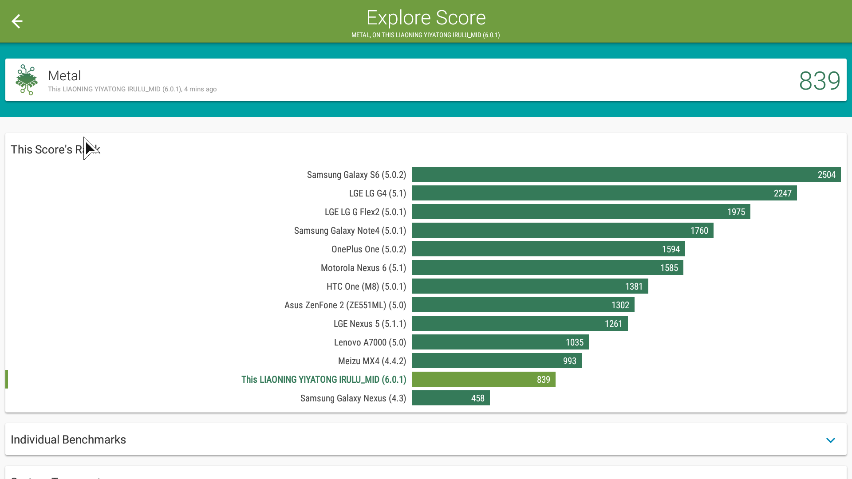This screenshot has width=852, height=479.
Task: Select the Explore Score header title
Action: pos(426,18)
